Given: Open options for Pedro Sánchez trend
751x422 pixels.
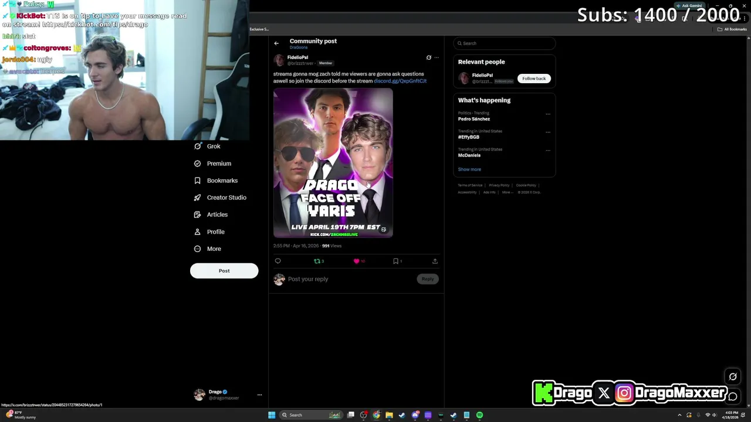Looking at the screenshot, I should tap(548, 114).
